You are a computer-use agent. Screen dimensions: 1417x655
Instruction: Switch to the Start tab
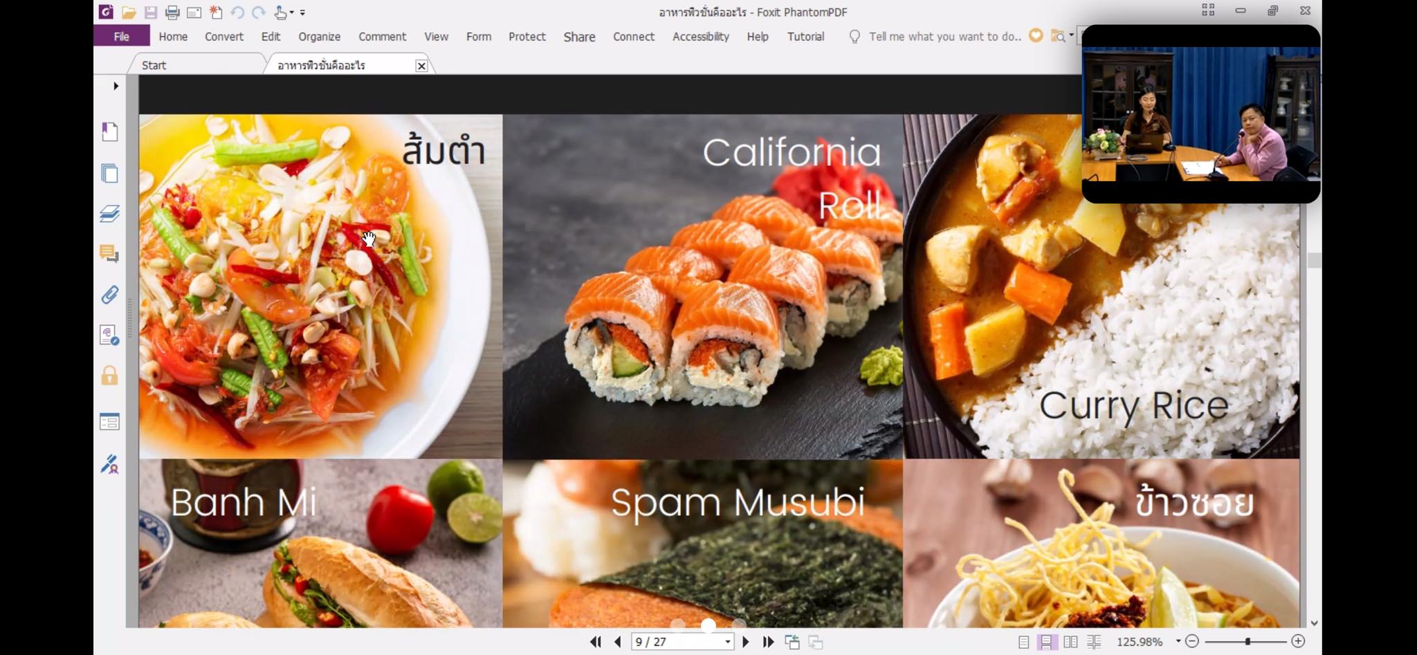[154, 65]
